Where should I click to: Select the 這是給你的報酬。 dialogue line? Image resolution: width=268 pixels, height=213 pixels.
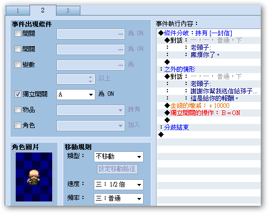tap(209, 98)
